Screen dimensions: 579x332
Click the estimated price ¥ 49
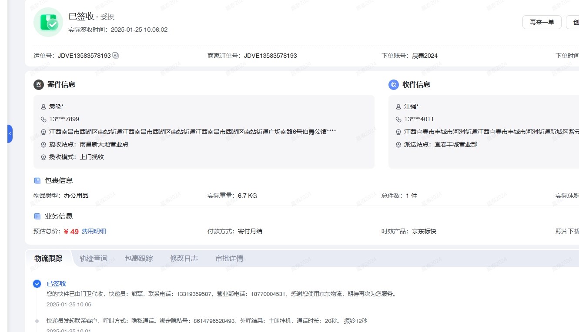(71, 232)
